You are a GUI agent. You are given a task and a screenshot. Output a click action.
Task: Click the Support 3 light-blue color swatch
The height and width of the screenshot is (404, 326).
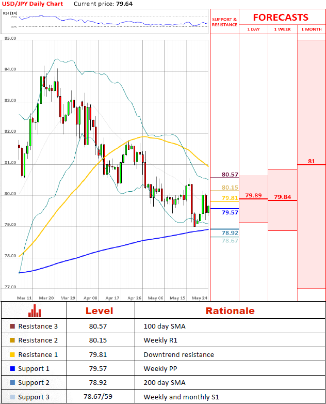(x=12, y=397)
